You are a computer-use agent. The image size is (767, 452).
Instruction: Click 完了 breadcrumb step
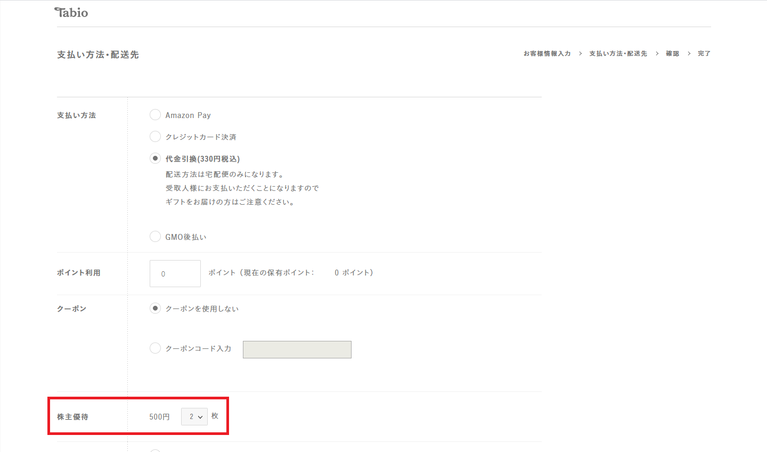click(x=704, y=54)
